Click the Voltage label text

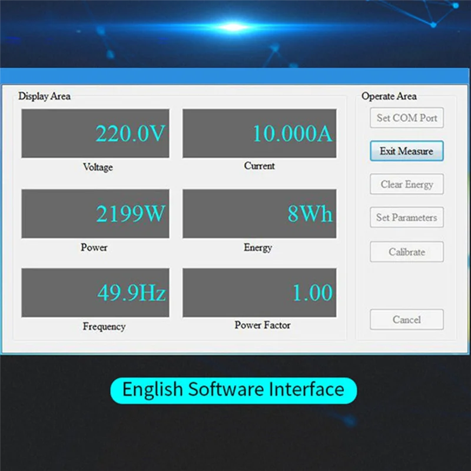97,167
